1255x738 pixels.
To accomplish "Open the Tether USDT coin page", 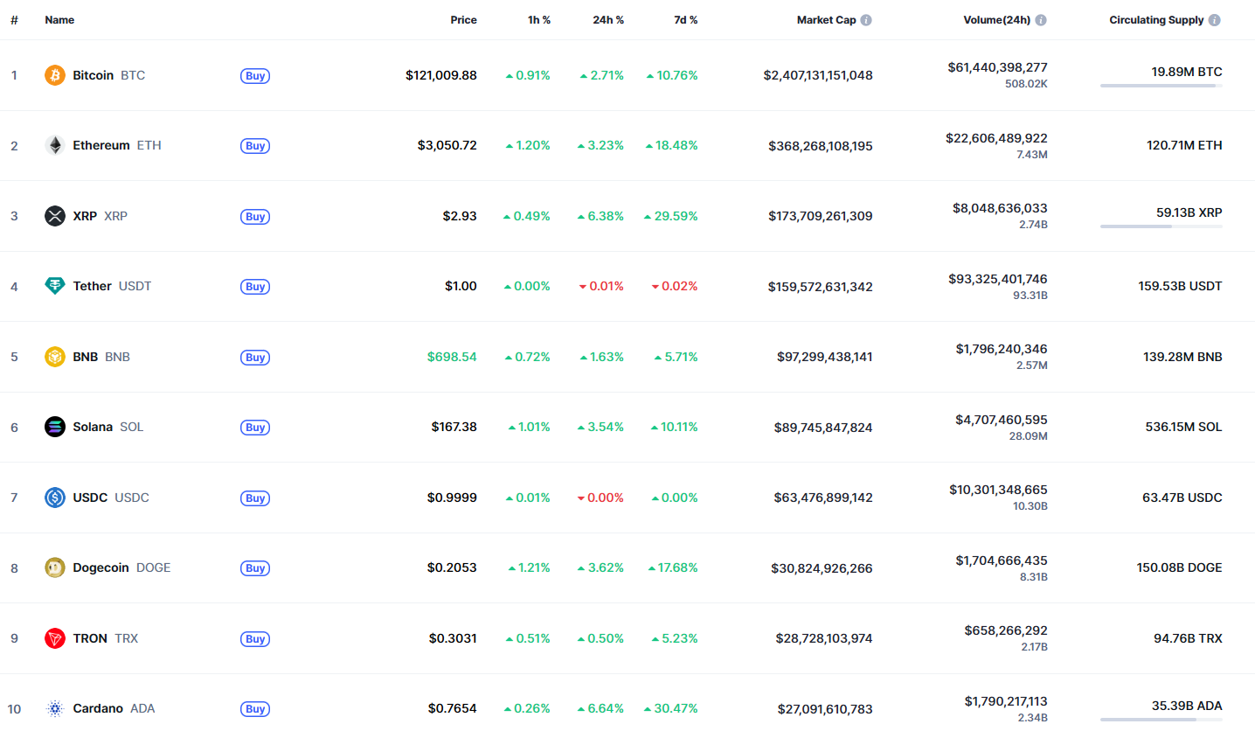I will [x=112, y=286].
